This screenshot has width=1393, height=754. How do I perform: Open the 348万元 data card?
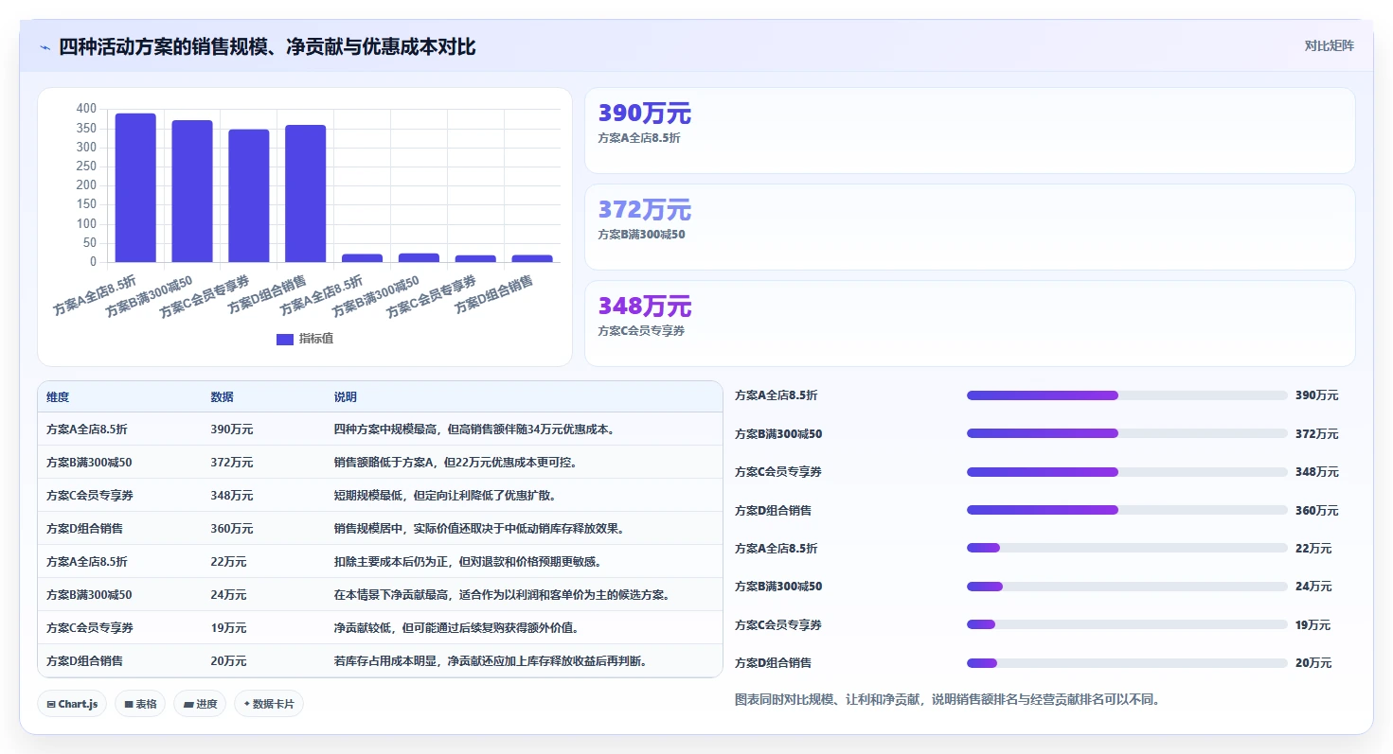tap(970, 324)
